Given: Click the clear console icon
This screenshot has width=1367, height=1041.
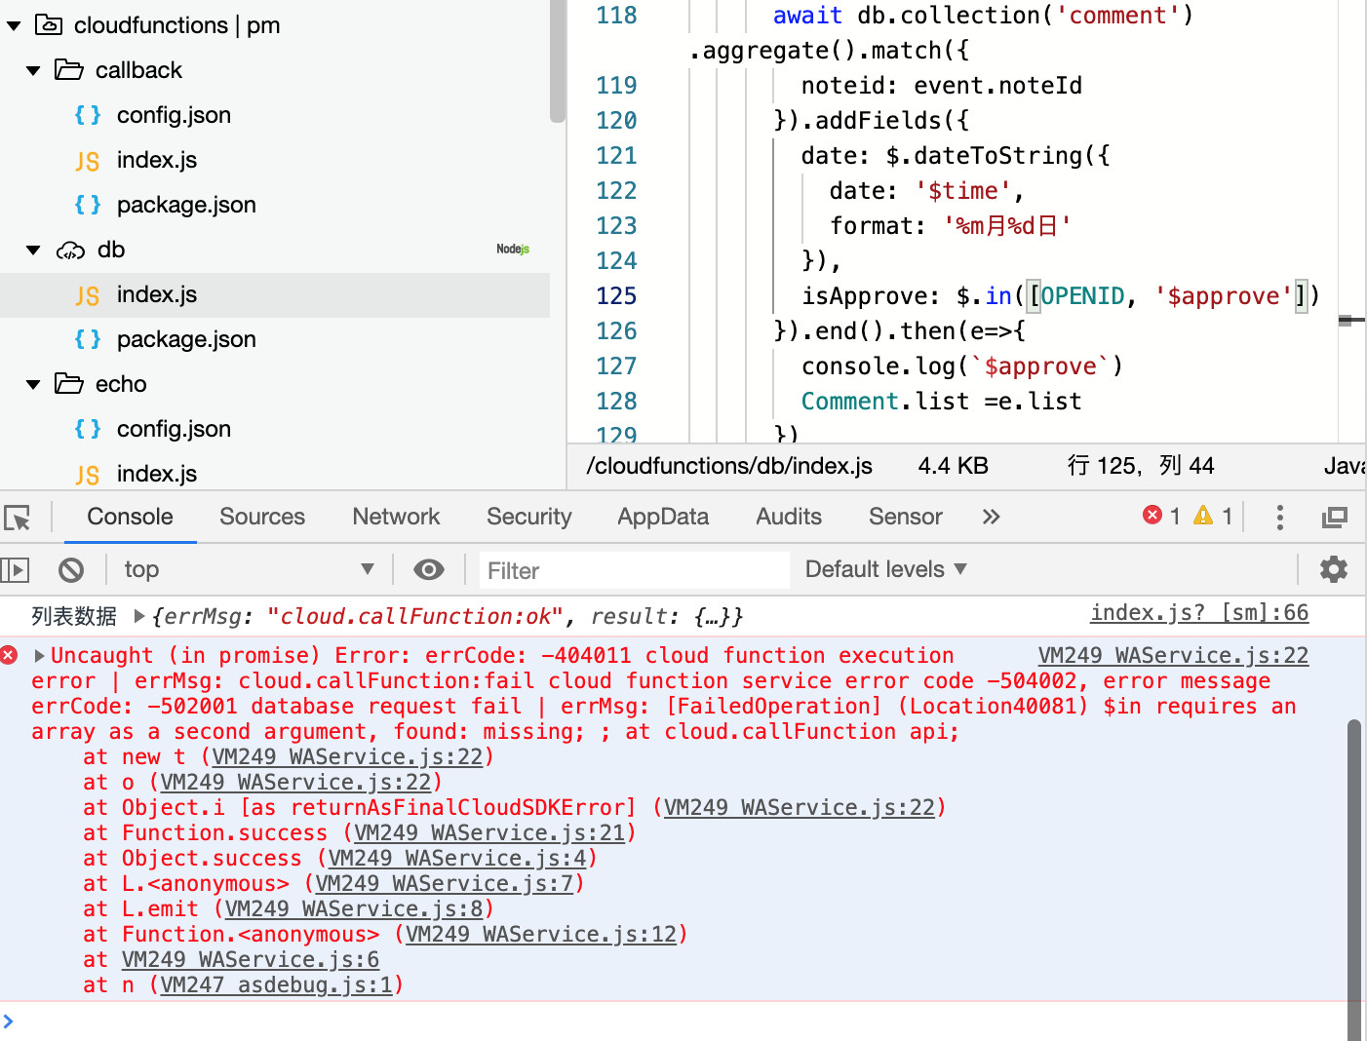Looking at the screenshot, I should tap(71, 569).
